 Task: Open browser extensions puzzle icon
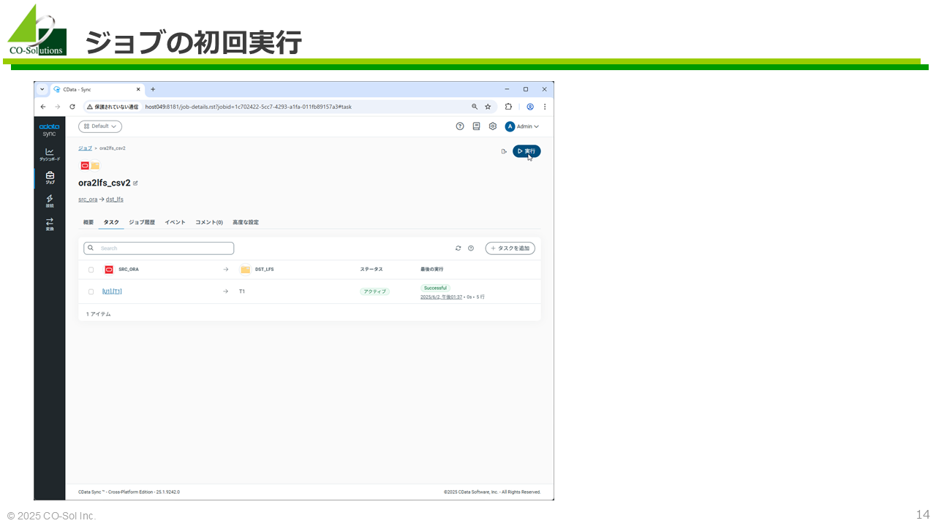point(508,107)
